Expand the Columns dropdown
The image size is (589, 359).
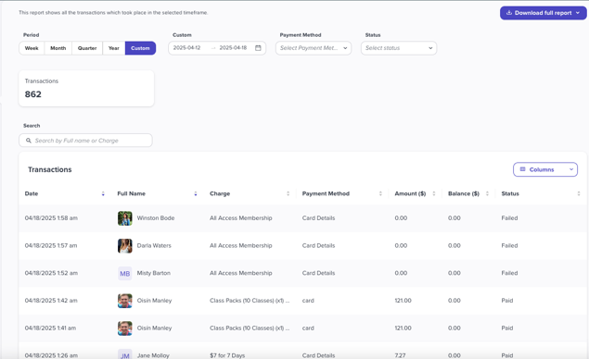pos(545,169)
